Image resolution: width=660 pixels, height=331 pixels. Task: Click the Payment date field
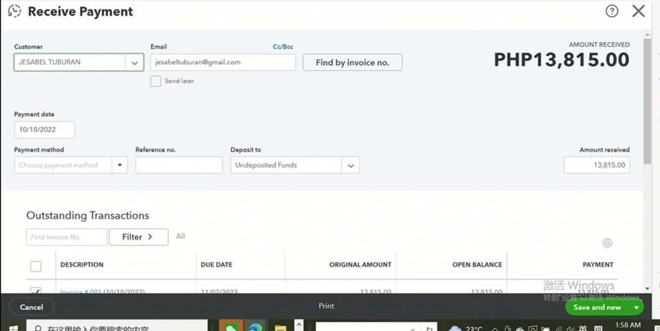click(44, 129)
